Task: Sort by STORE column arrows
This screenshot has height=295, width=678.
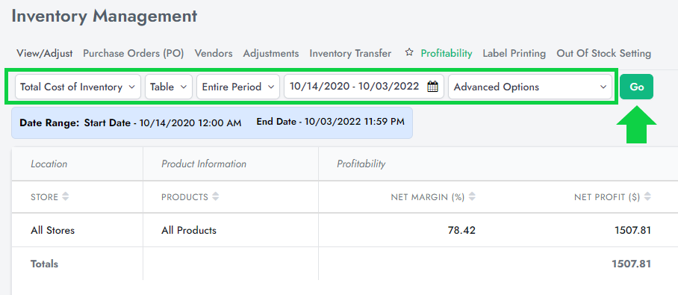Action: 65,197
